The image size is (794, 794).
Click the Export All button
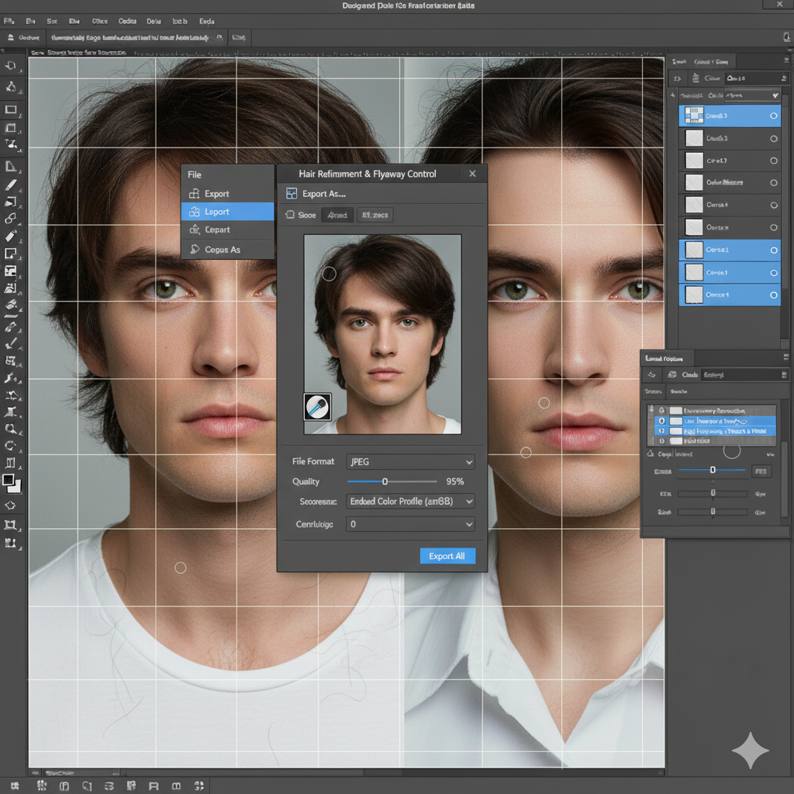[447, 556]
